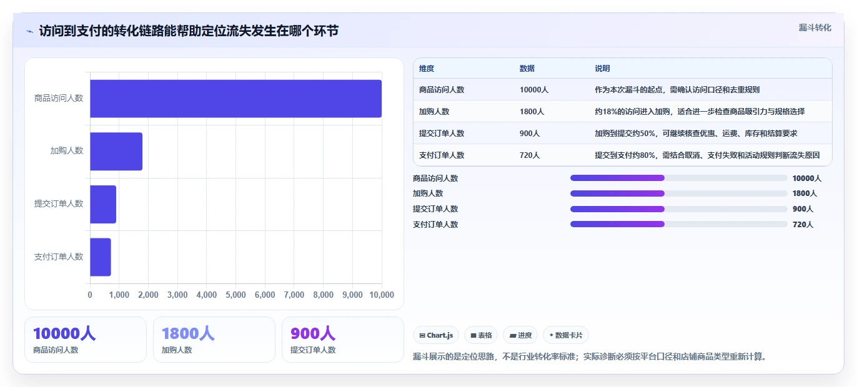Viewport: 857px width, 387px height.
Task: Click the 720人 value beside the progress bars
Action: [x=803, y=225]
